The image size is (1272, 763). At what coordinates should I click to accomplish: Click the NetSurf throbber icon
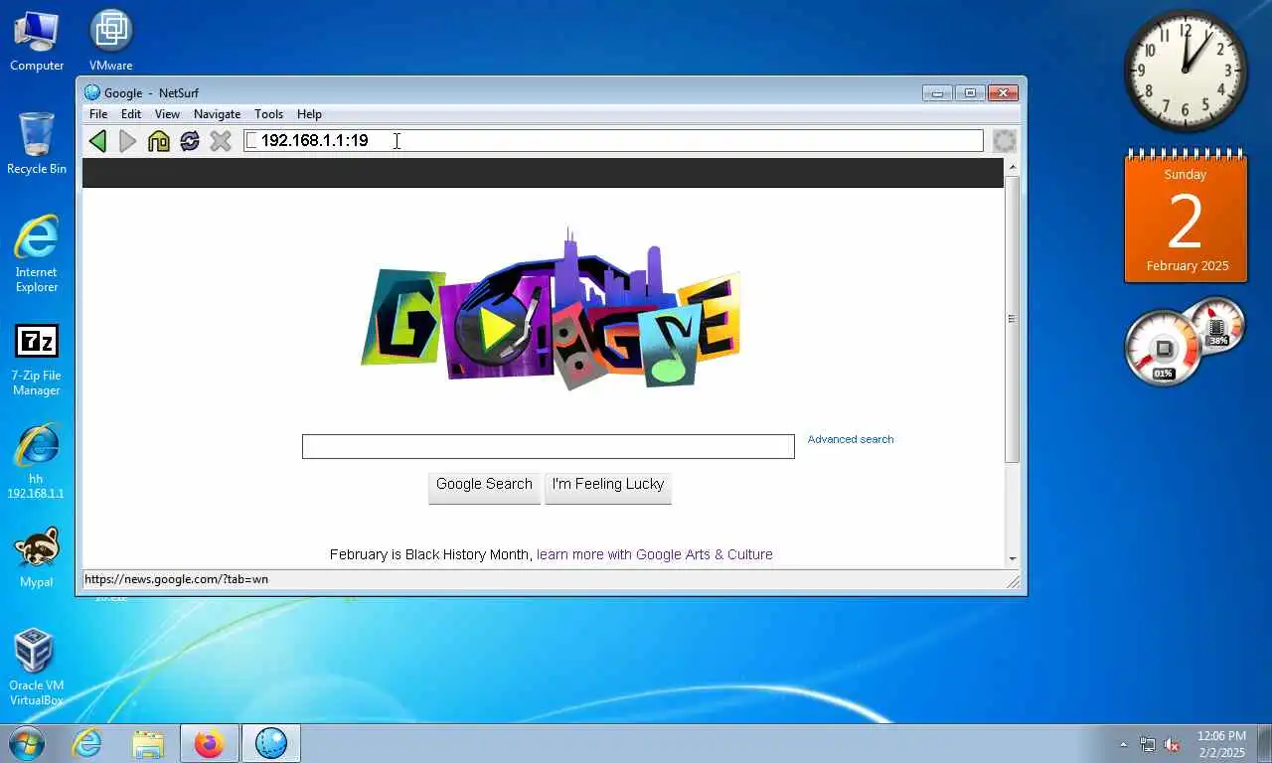1005,141
